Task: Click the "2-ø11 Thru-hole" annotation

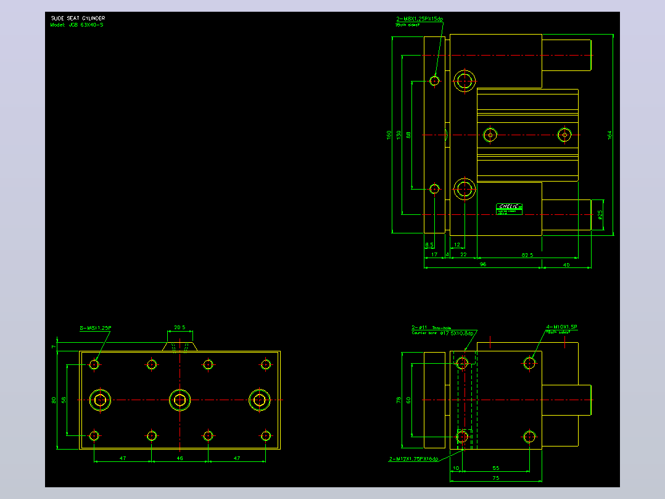Action: 431,327
